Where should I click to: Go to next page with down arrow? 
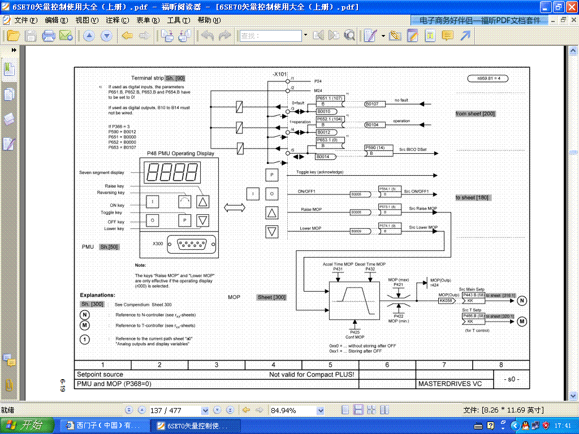tap(106, 36)
